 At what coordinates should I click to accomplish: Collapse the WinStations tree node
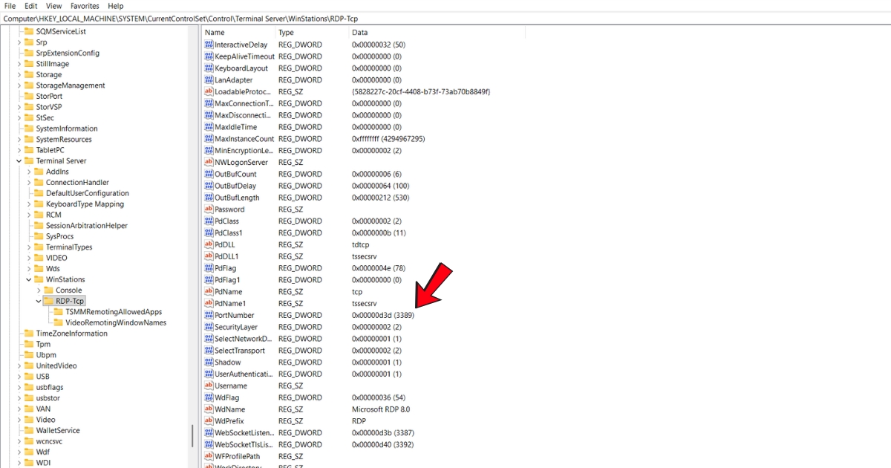tap(29, 280)
